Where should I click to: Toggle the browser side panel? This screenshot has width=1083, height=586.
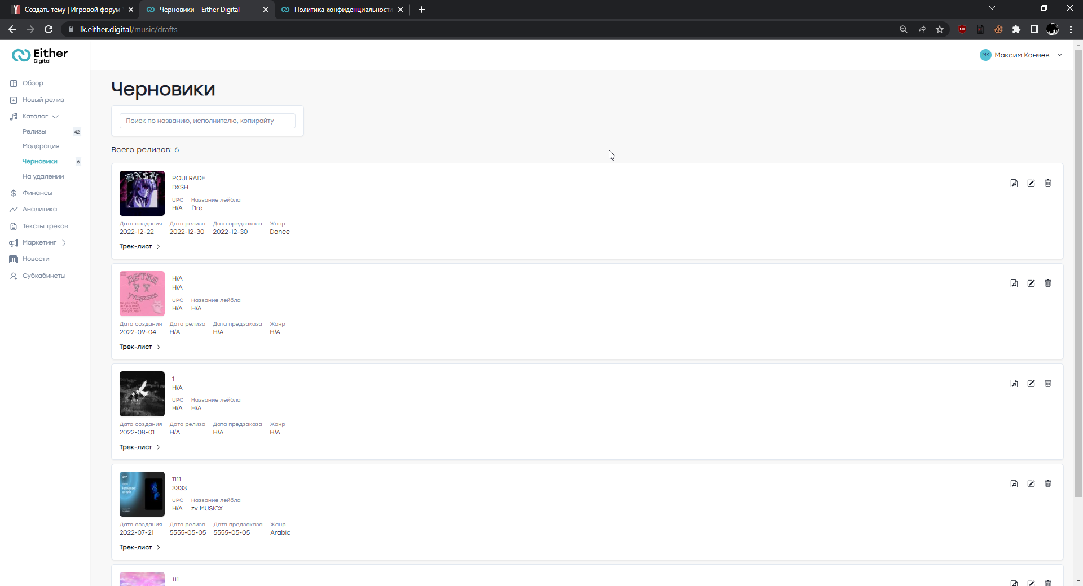[1034, 29]
